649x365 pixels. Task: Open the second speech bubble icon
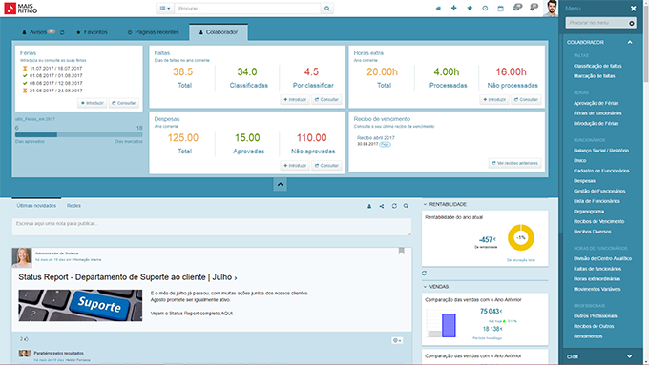click(534, 7)
